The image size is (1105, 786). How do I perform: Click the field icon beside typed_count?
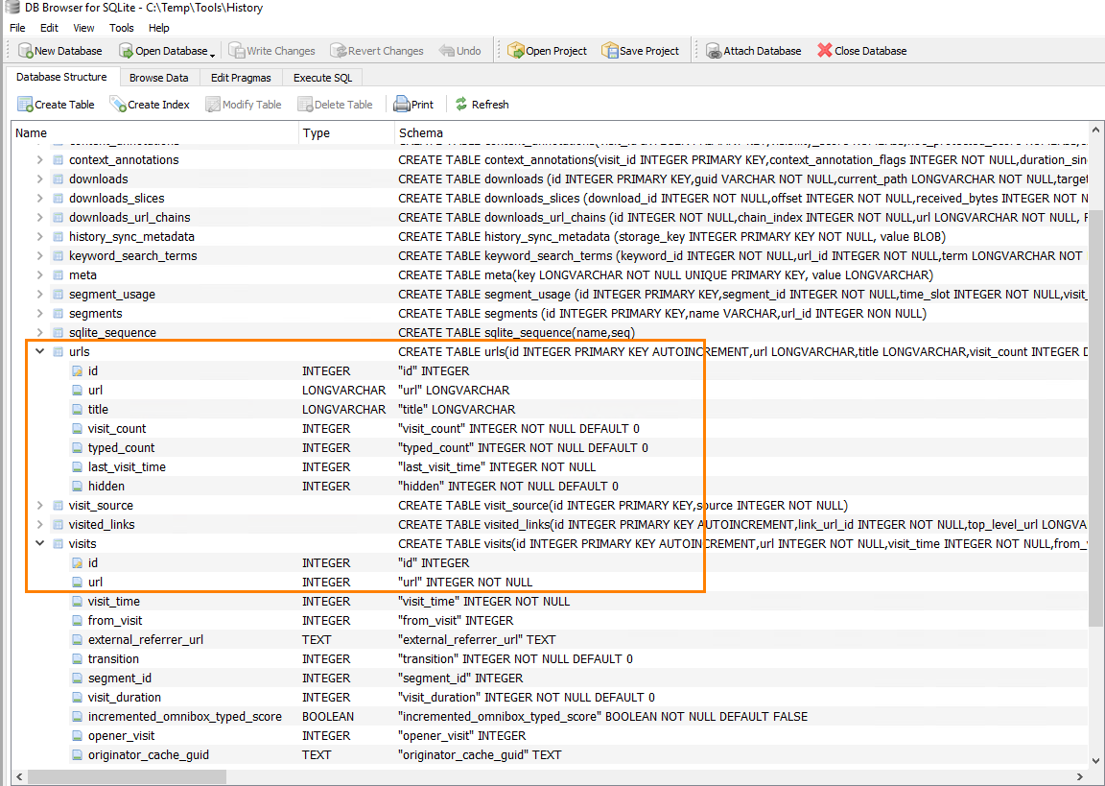(78, 447)
